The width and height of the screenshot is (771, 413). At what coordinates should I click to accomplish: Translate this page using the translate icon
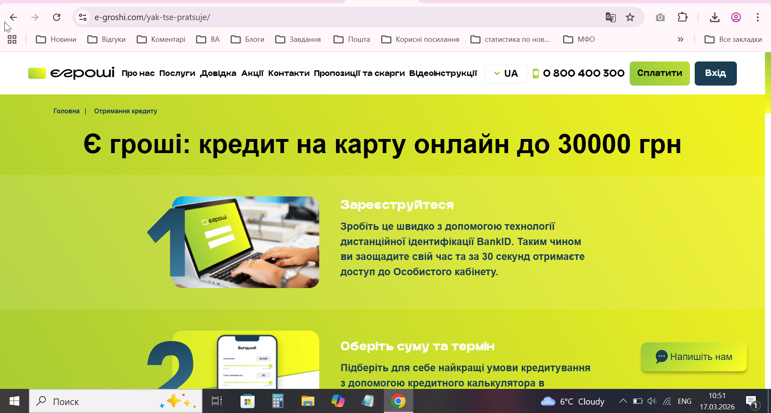(x=610, y=17)
